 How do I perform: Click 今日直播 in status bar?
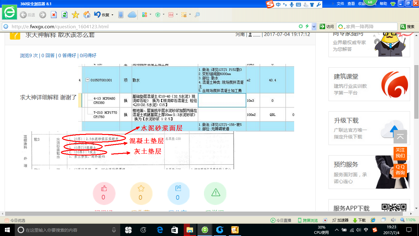pyautogui.click(x=281, y=220)
